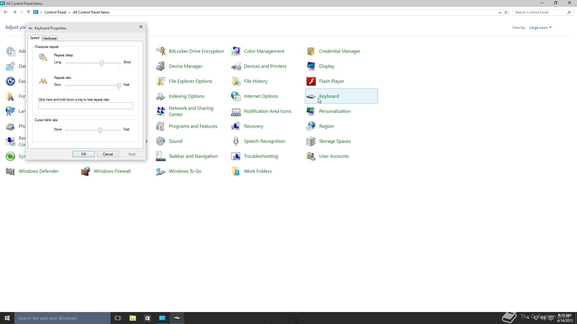
Task: Click the Speech Recognition microphone icon
Action: [x=236, y=141]
